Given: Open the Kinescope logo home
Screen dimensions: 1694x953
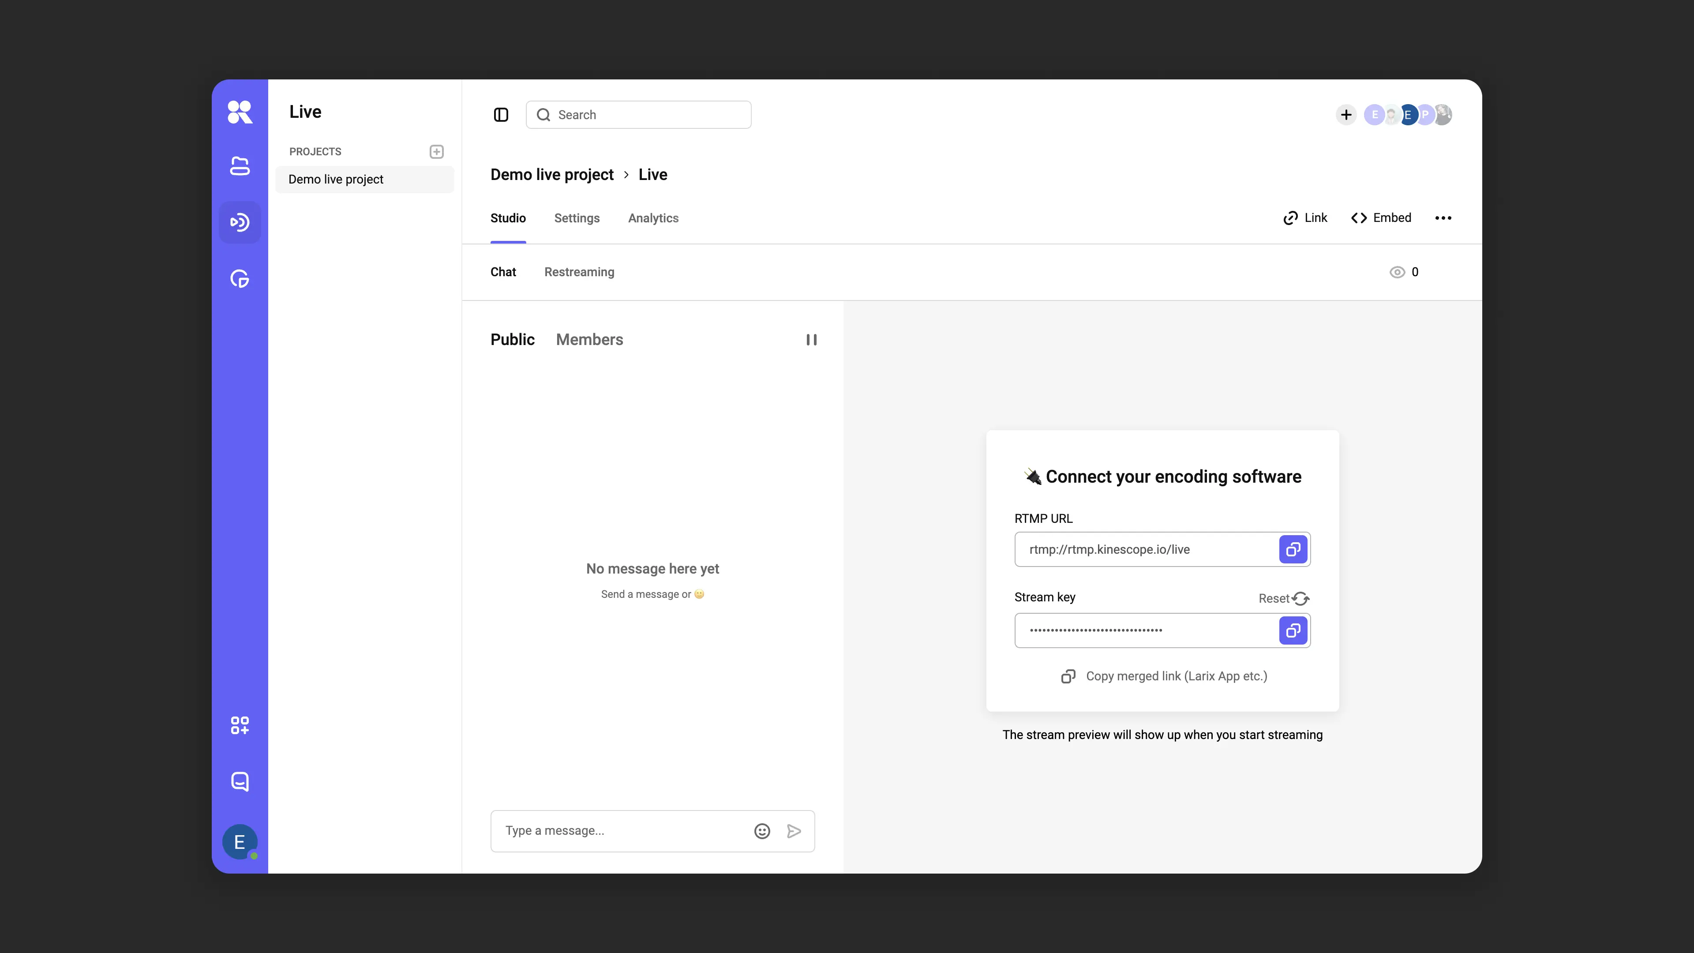Looking at the screenshot, I should coord(240,112).
